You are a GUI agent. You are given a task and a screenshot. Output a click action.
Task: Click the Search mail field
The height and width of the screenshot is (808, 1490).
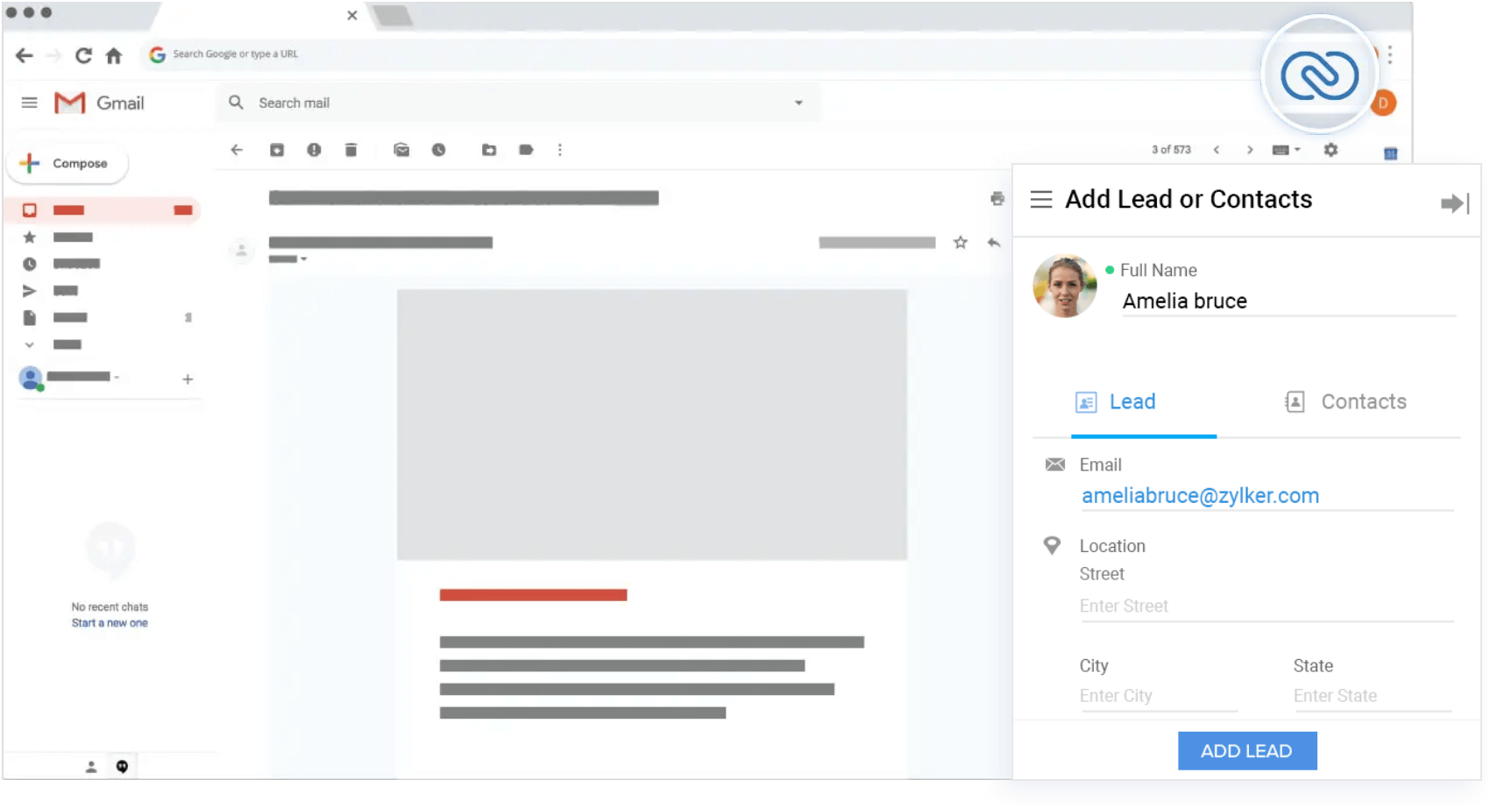(x=517, y=103)
